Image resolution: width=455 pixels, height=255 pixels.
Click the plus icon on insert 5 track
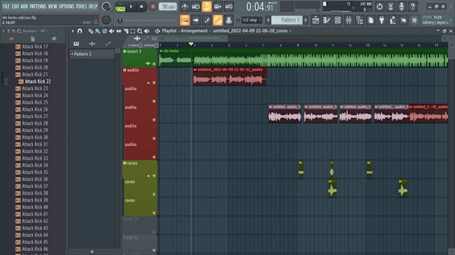point(148,63)
